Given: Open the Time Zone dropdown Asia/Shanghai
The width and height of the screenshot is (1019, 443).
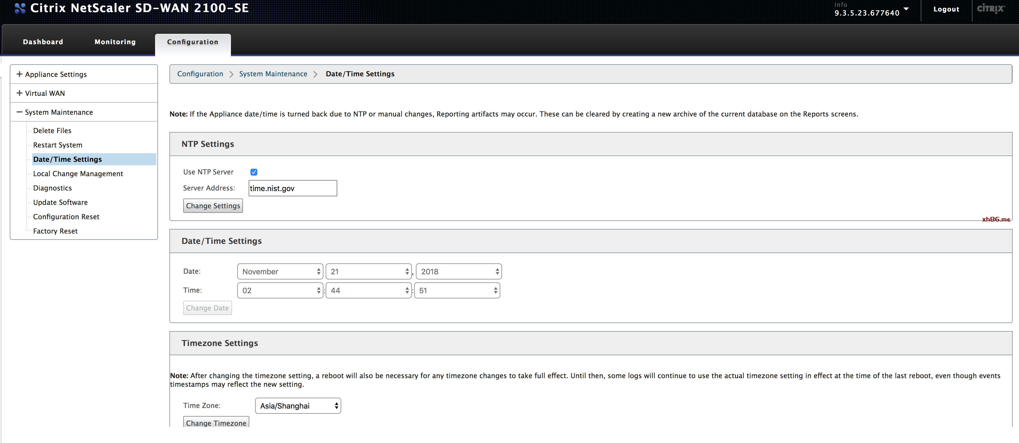Looking at the screenshot, I should pos(298,406).
